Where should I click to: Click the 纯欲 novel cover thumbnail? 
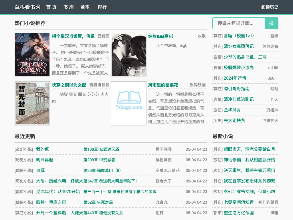[129, 55]
